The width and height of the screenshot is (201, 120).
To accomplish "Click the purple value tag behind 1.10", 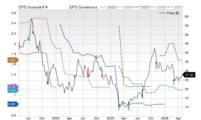I will (x=13, y=86).
